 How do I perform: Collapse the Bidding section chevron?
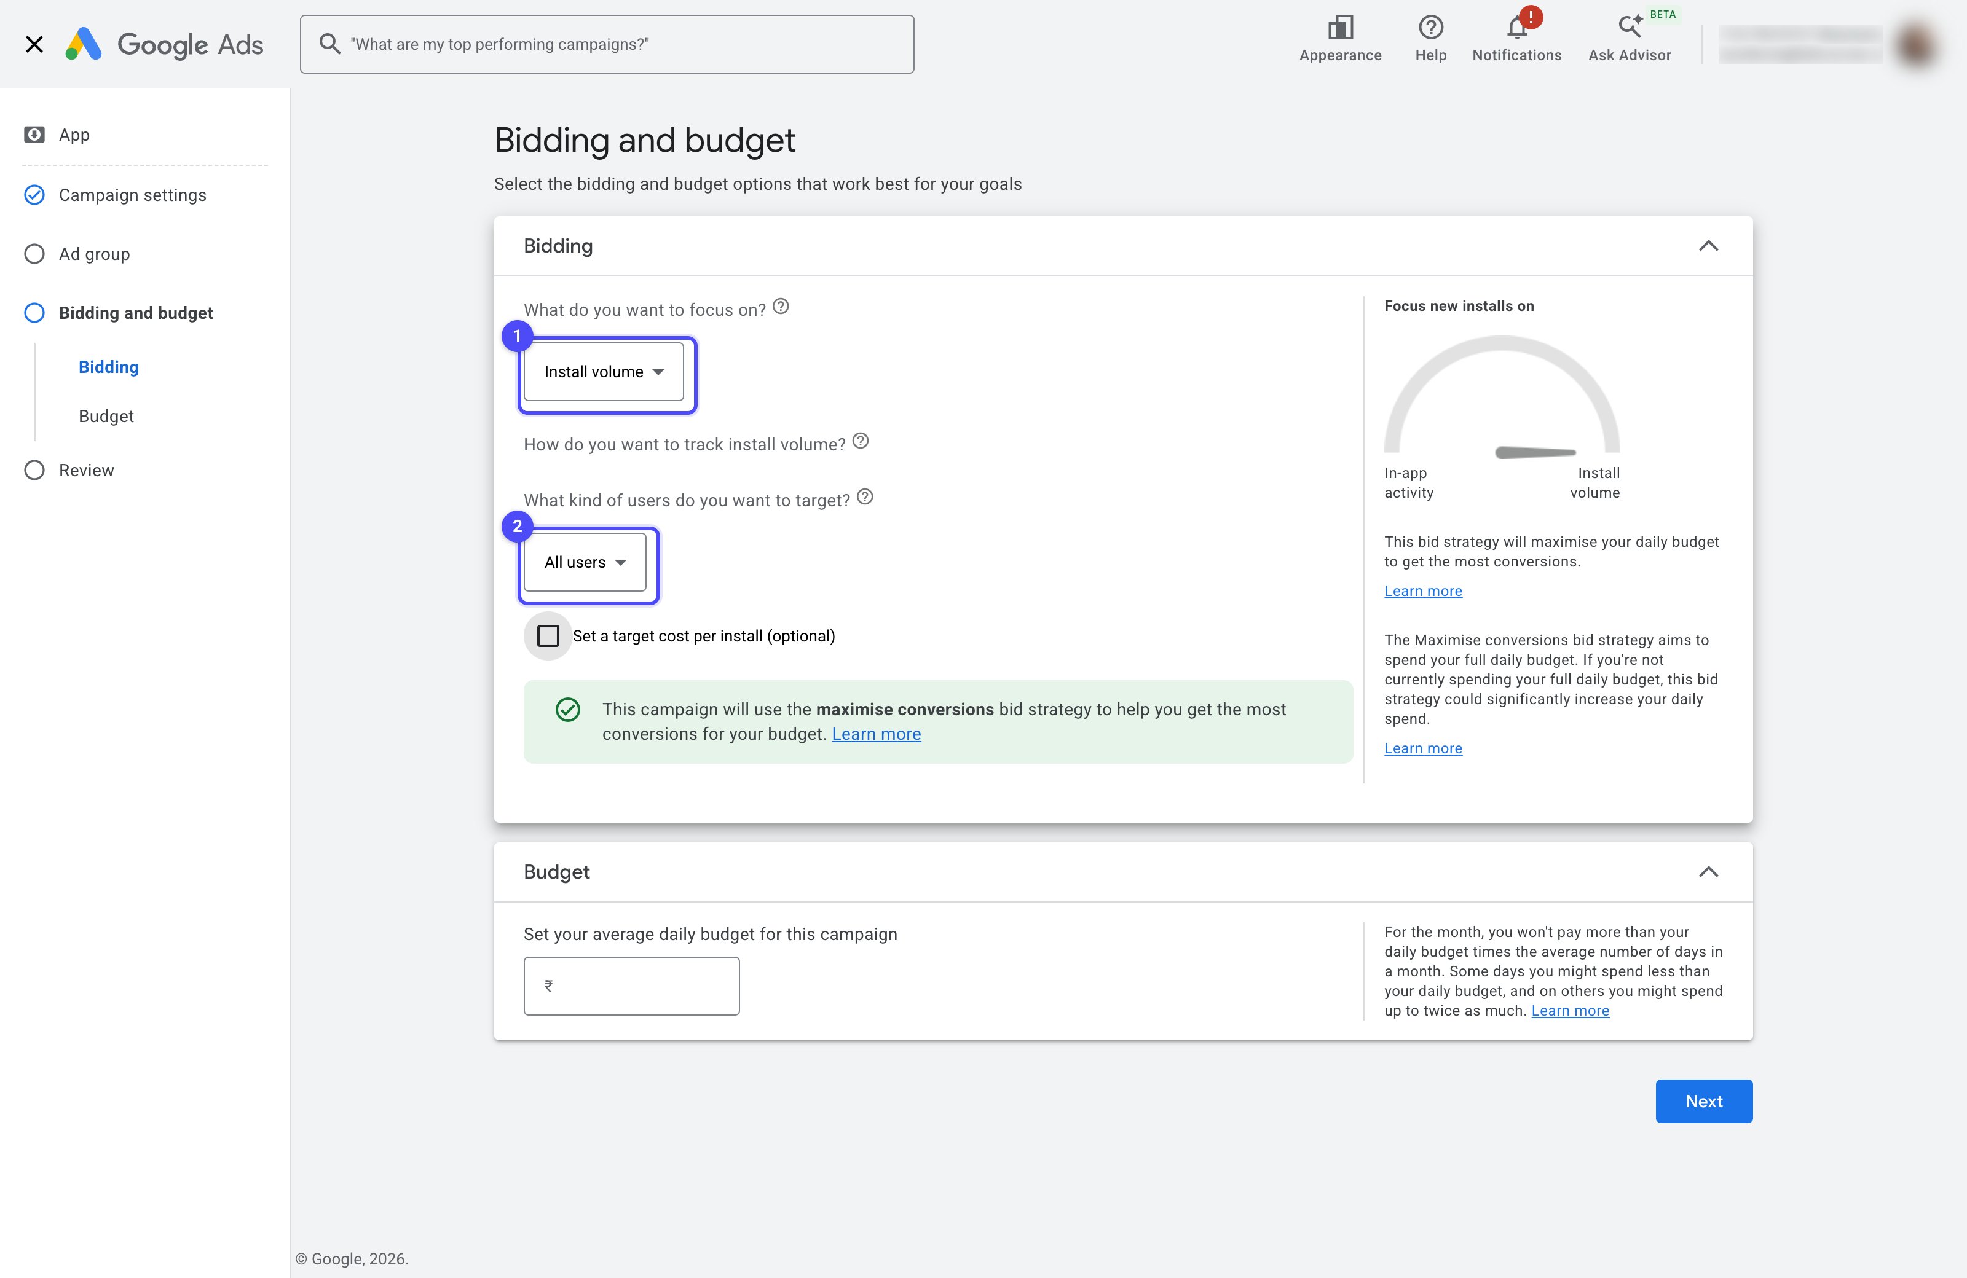[x=1708, y=246]
